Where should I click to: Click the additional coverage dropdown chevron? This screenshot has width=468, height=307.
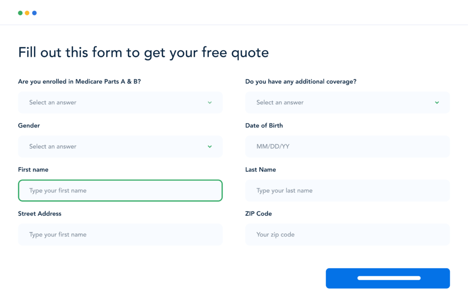point(437,102)
